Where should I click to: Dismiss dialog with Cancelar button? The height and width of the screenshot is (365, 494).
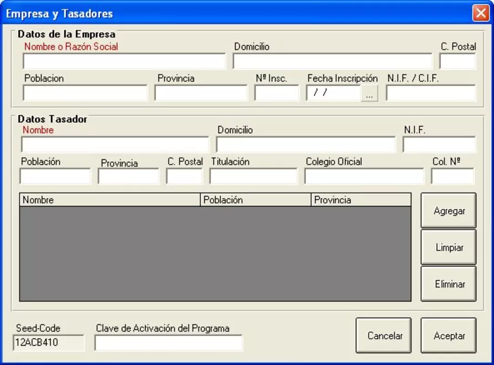384,335
